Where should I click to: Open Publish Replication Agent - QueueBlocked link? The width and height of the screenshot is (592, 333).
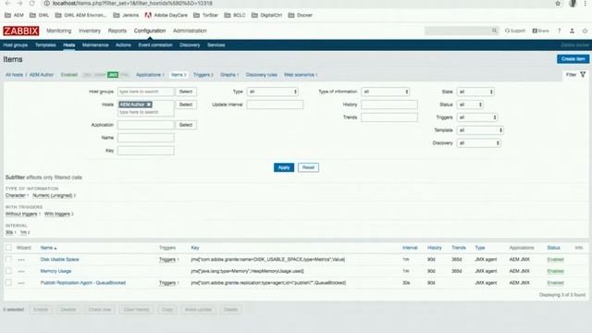[x=83, y=283]
